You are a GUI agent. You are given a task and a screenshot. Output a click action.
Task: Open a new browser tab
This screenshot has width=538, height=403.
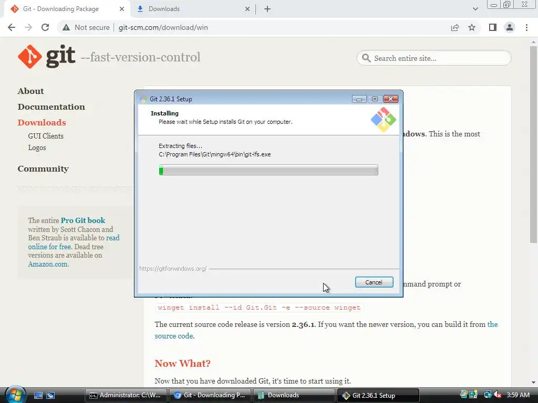[x=267, y=9]
